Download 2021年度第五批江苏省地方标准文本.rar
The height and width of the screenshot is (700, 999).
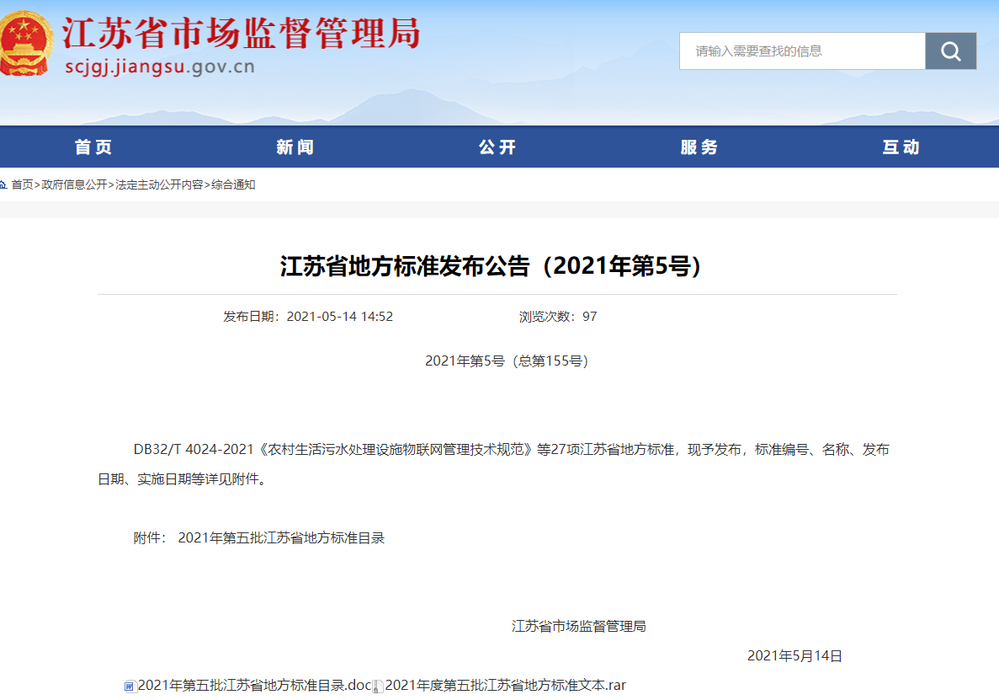click(x=505, y=685)
